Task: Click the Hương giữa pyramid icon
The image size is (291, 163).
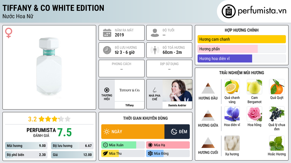Action: coord(208,115)
